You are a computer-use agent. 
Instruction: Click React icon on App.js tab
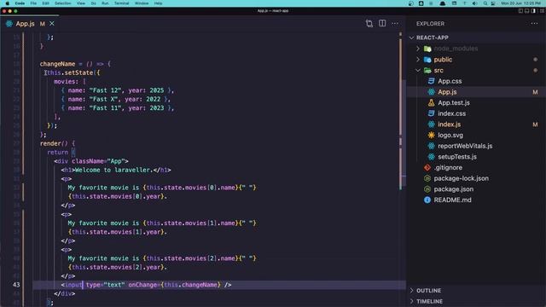tap(9, 24)
